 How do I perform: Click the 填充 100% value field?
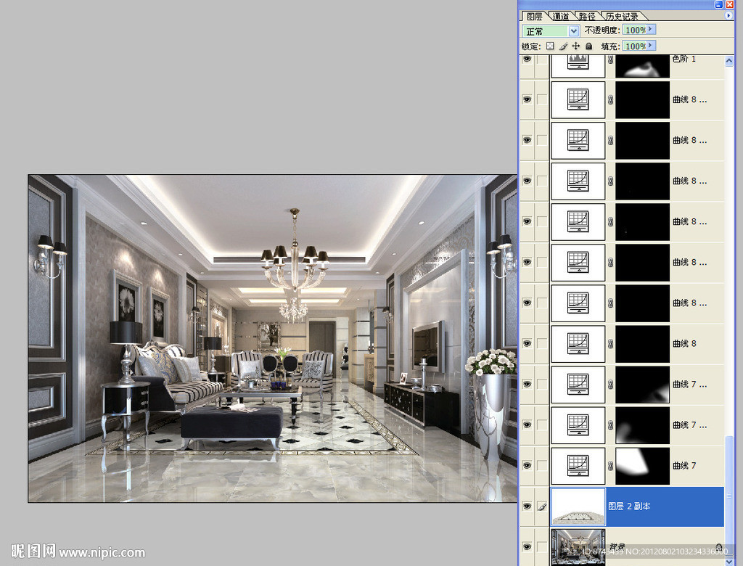(x=635, y=46)
